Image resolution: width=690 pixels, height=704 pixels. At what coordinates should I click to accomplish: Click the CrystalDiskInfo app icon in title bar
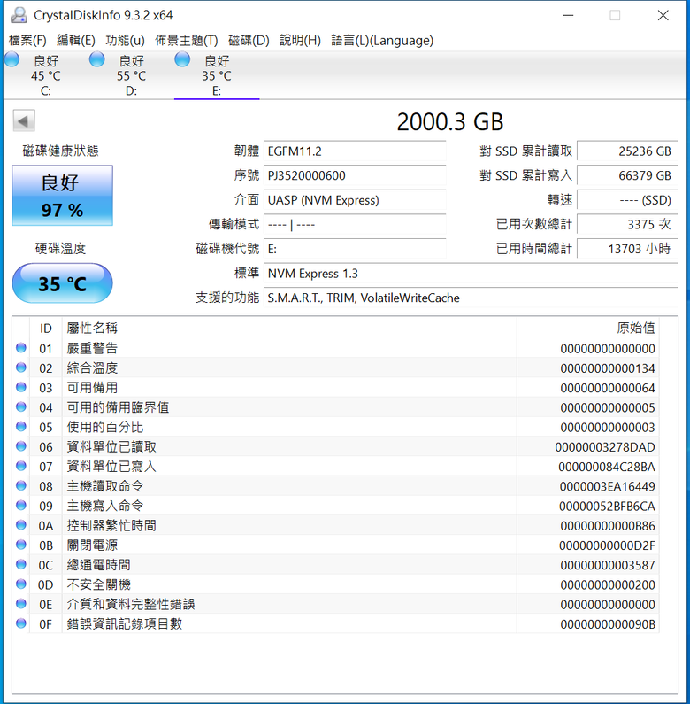19,15
